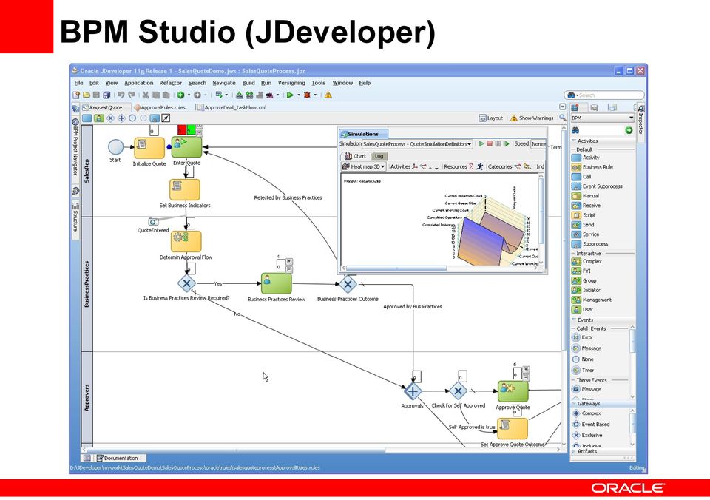Viewport: 710px width, 500px height.
Task: Collapse the Gateways palette section
Action: coord(574,403)
